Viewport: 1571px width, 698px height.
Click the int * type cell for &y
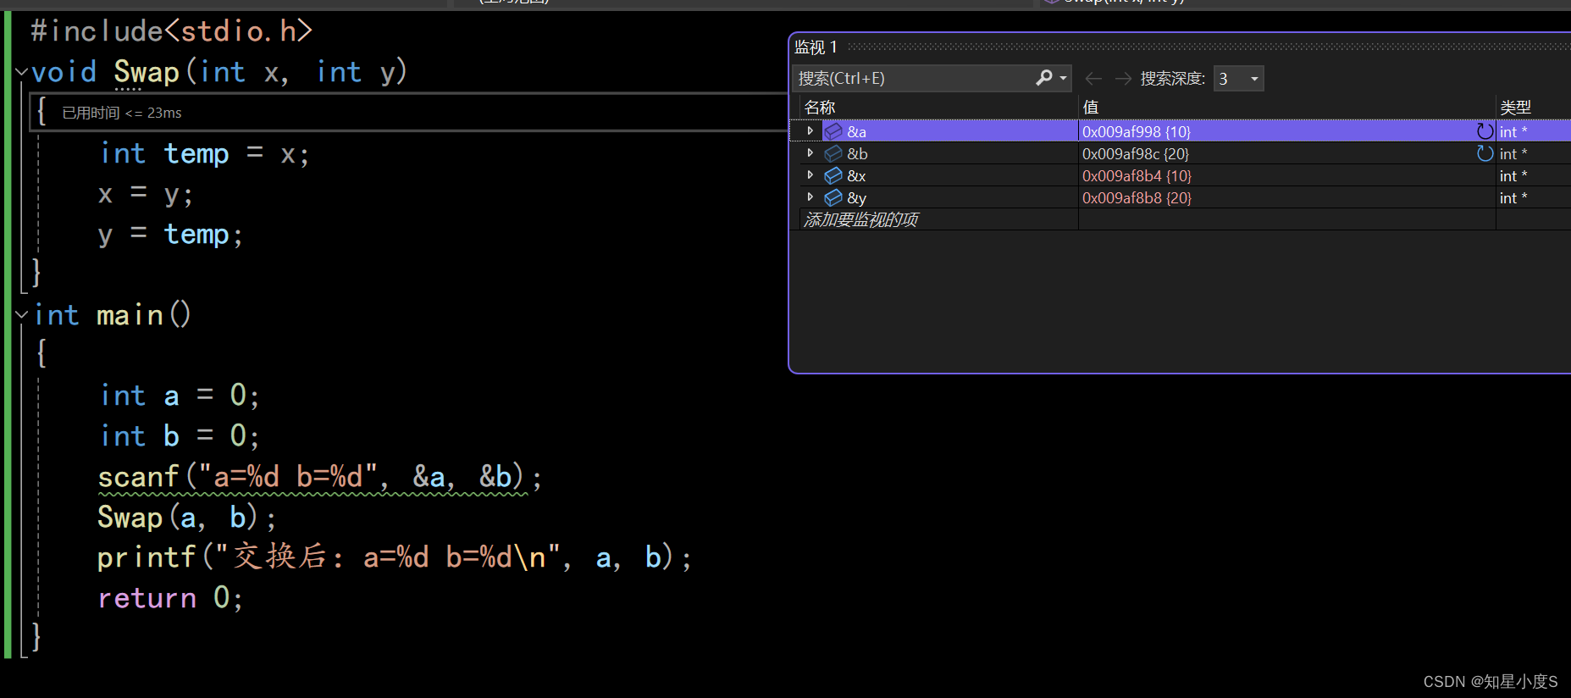[1513, 197]
